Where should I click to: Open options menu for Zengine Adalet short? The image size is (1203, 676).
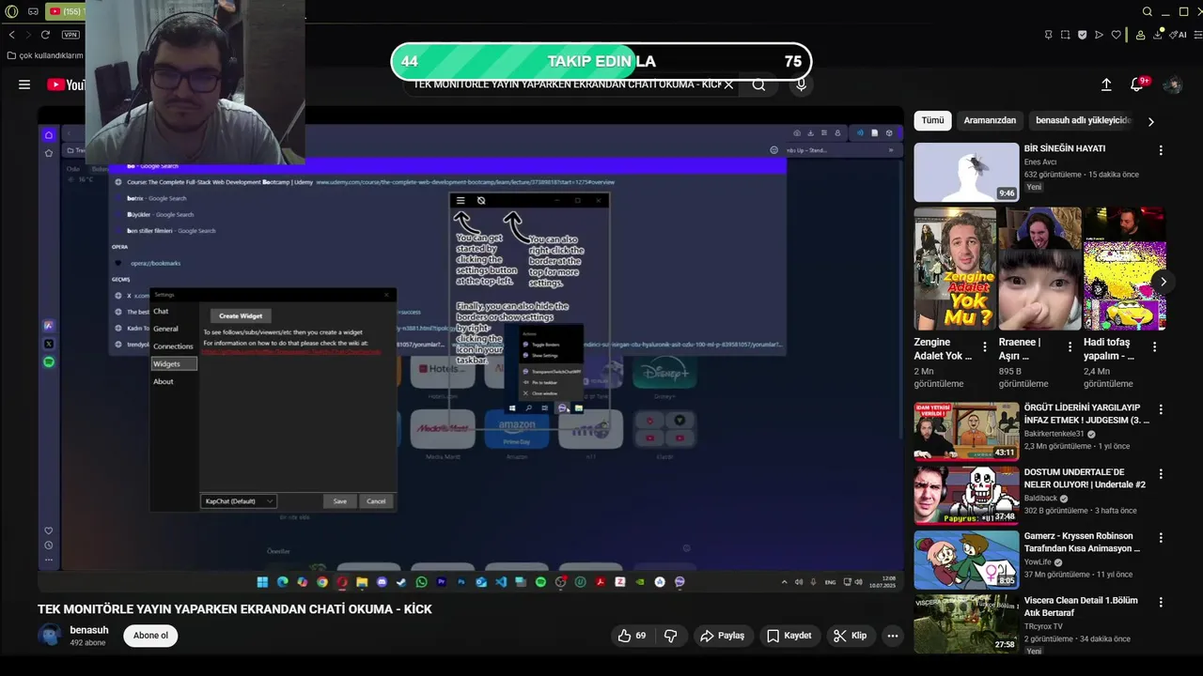coord(985,346)
